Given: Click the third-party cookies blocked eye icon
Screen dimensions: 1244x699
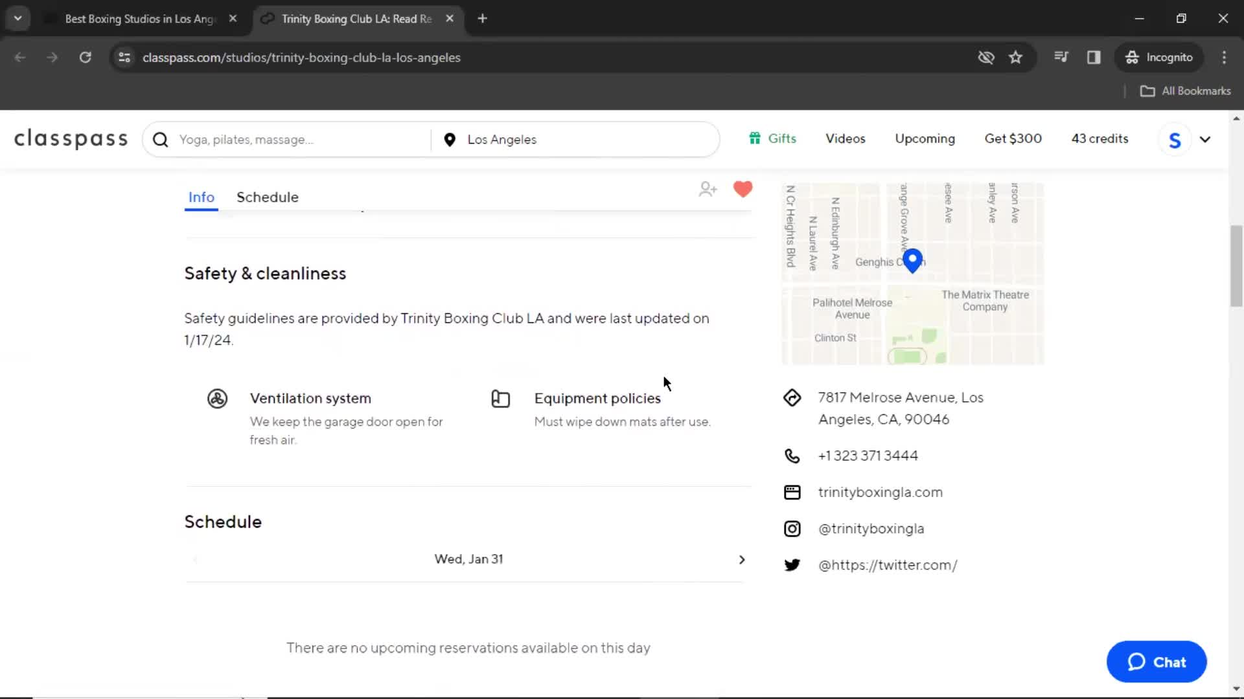Looking at the screenshot, I should [x=985, y=58].
